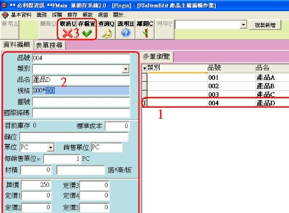Click the 定價5 input field
This screenshot has width=289, height=213.
94,207
